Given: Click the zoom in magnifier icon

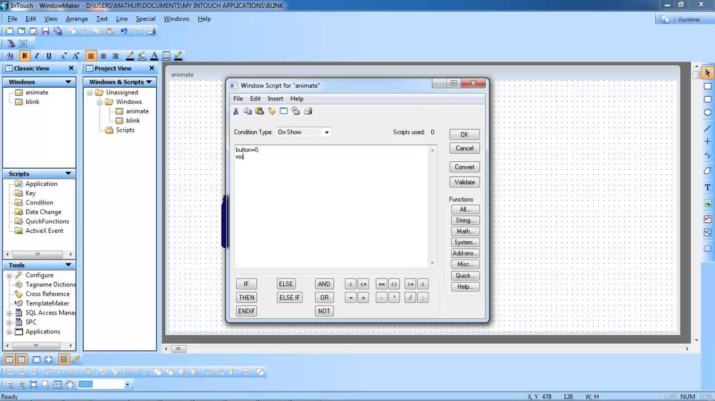Looking at the screenshot, I should pos(21,384).
